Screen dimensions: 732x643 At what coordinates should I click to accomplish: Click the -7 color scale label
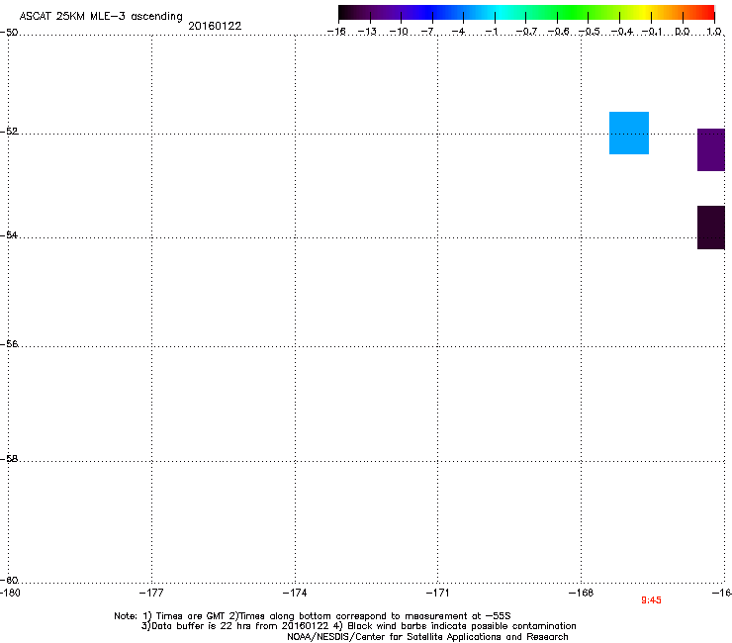tap(428, 32)
